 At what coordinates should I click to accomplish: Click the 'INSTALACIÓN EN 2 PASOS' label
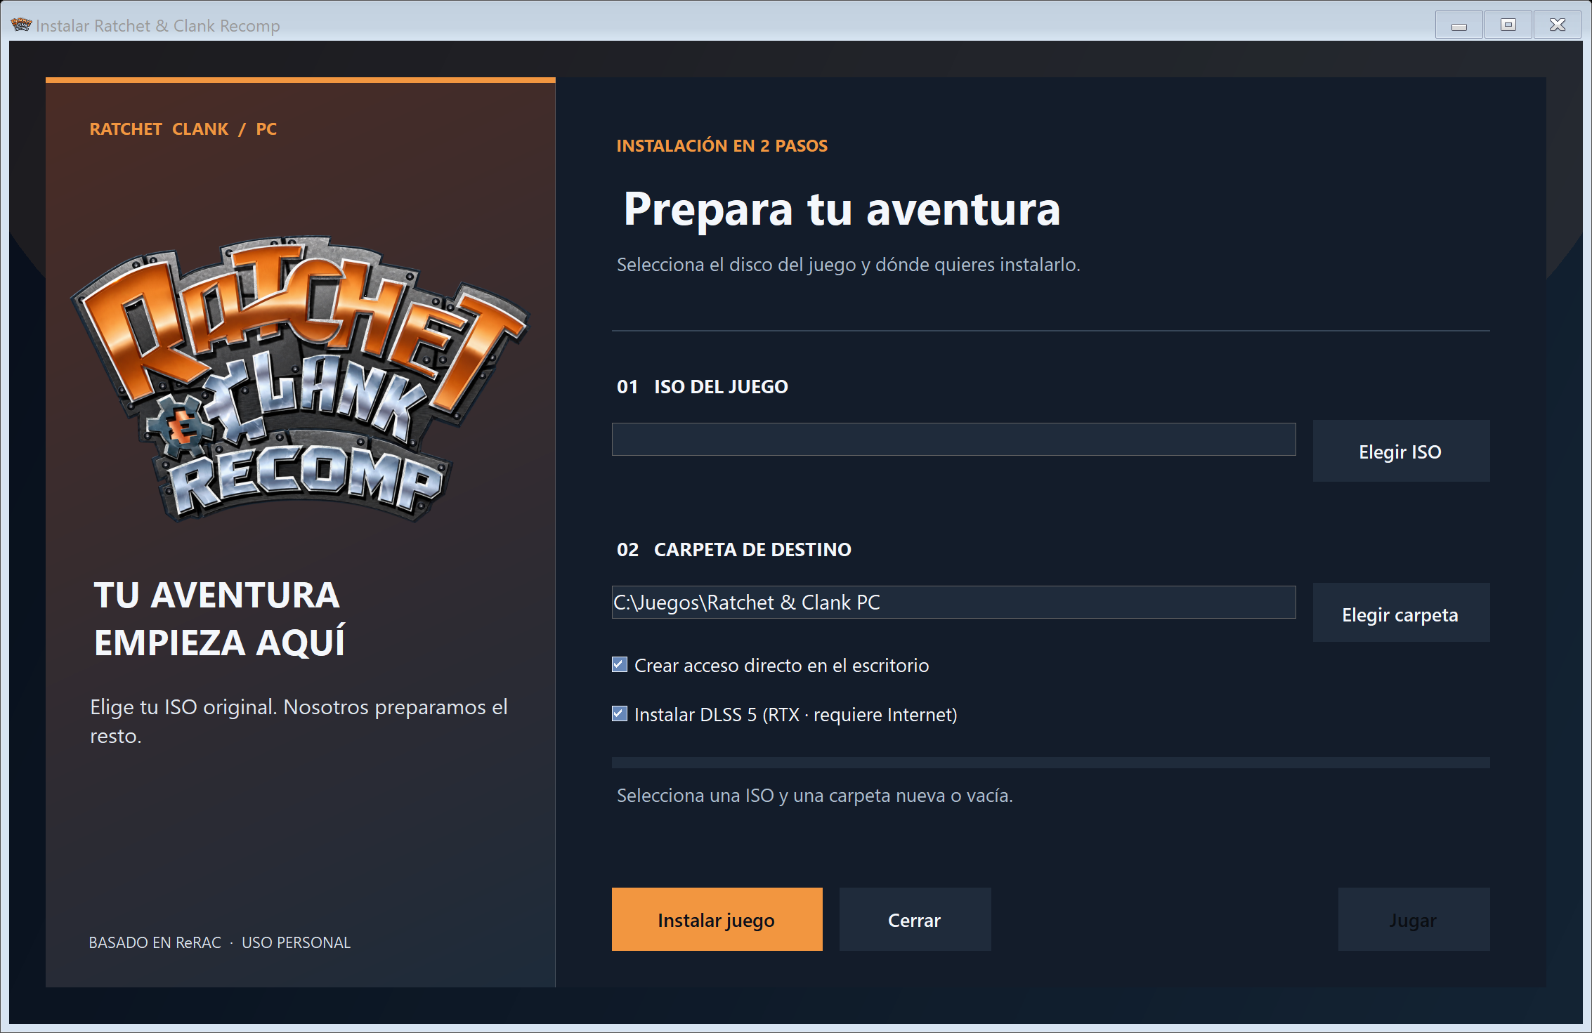722,145
